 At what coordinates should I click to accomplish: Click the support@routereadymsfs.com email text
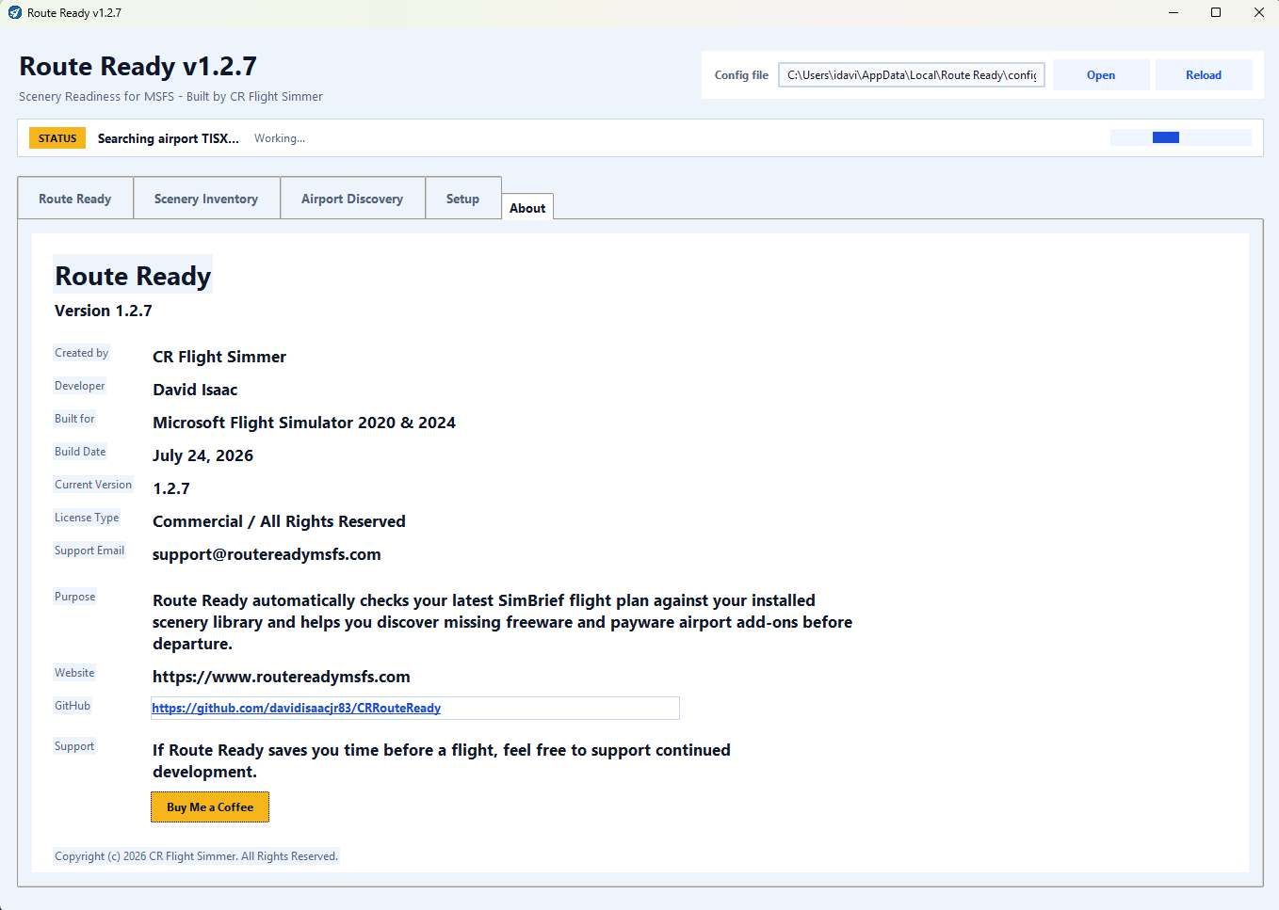pyautogui.click(x=267, y=554)
